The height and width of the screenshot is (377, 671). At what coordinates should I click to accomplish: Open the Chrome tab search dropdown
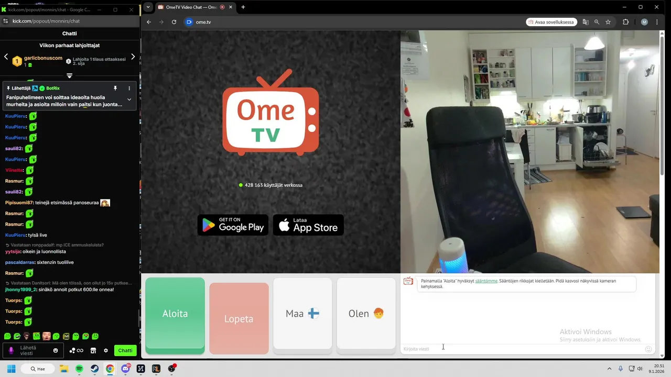click(x=148, y=7)
